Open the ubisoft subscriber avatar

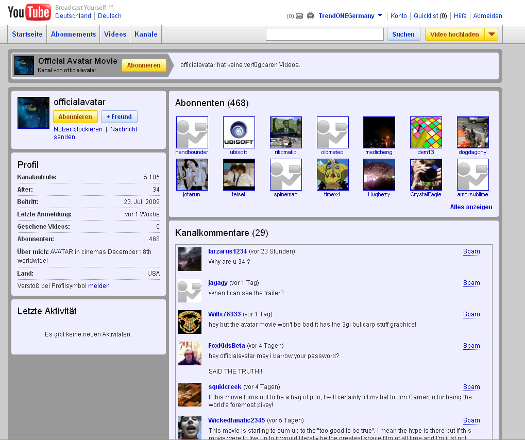239,132
